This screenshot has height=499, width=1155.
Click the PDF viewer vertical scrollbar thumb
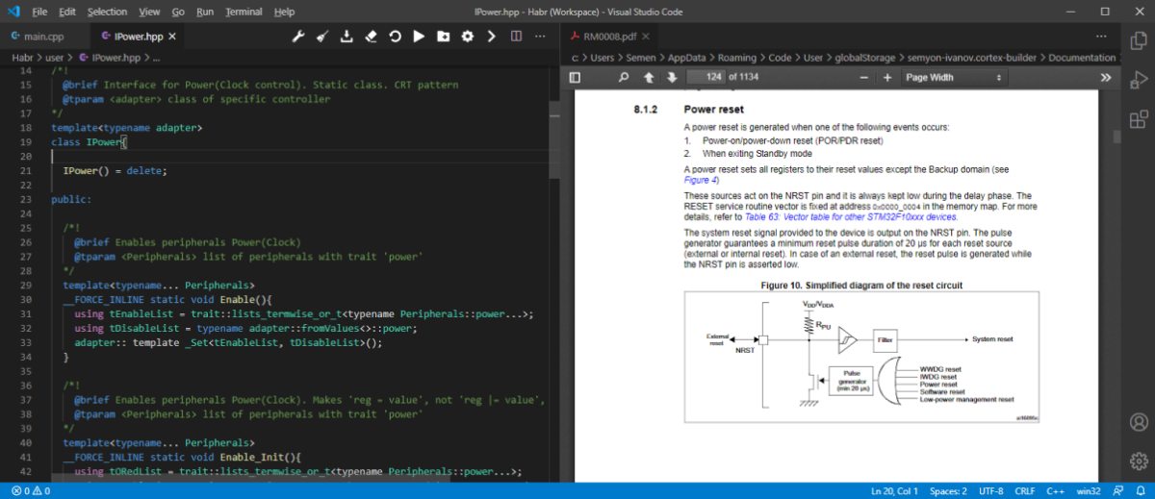[1116, 137]
